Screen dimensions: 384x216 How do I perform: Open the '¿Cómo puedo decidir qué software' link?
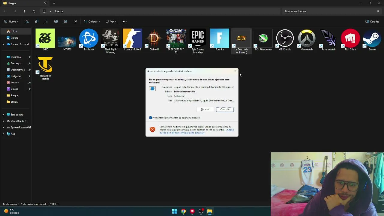(196, 131)
